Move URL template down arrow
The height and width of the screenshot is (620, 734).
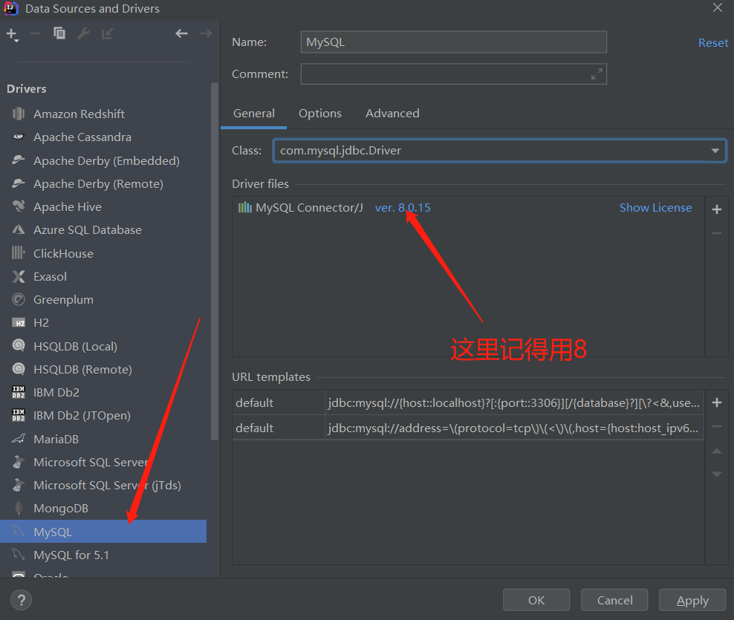(717, 474)
